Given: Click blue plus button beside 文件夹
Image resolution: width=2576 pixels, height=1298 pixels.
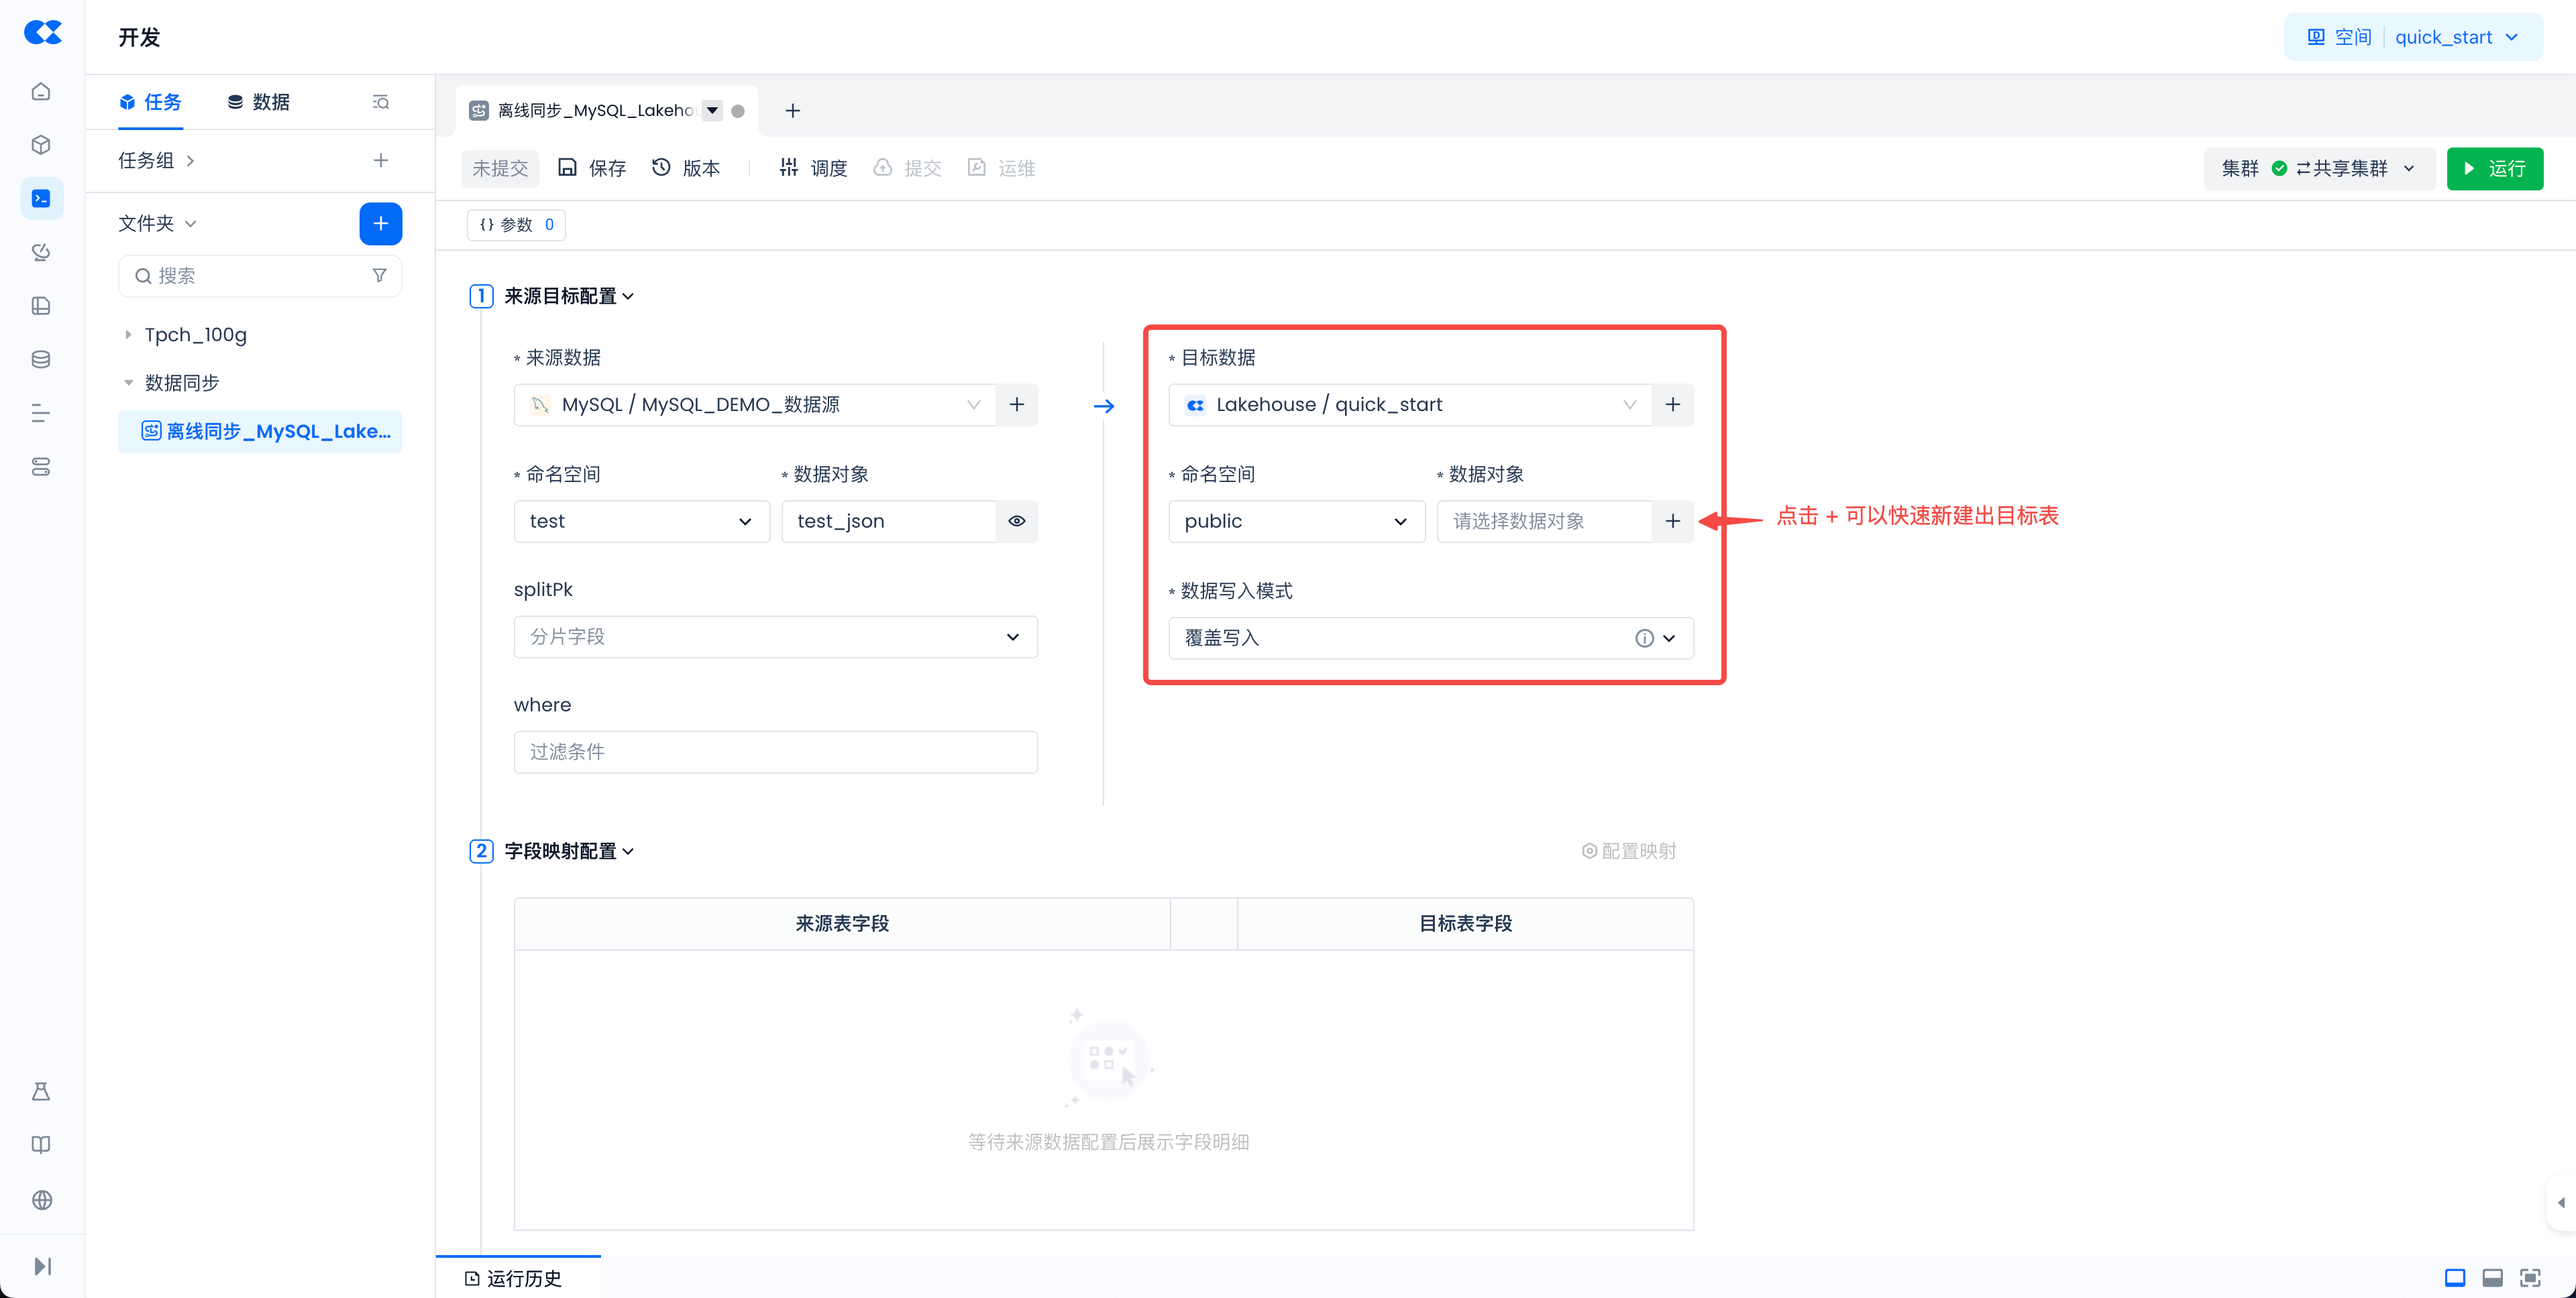Looking at the screenshot, I should 380,224.
